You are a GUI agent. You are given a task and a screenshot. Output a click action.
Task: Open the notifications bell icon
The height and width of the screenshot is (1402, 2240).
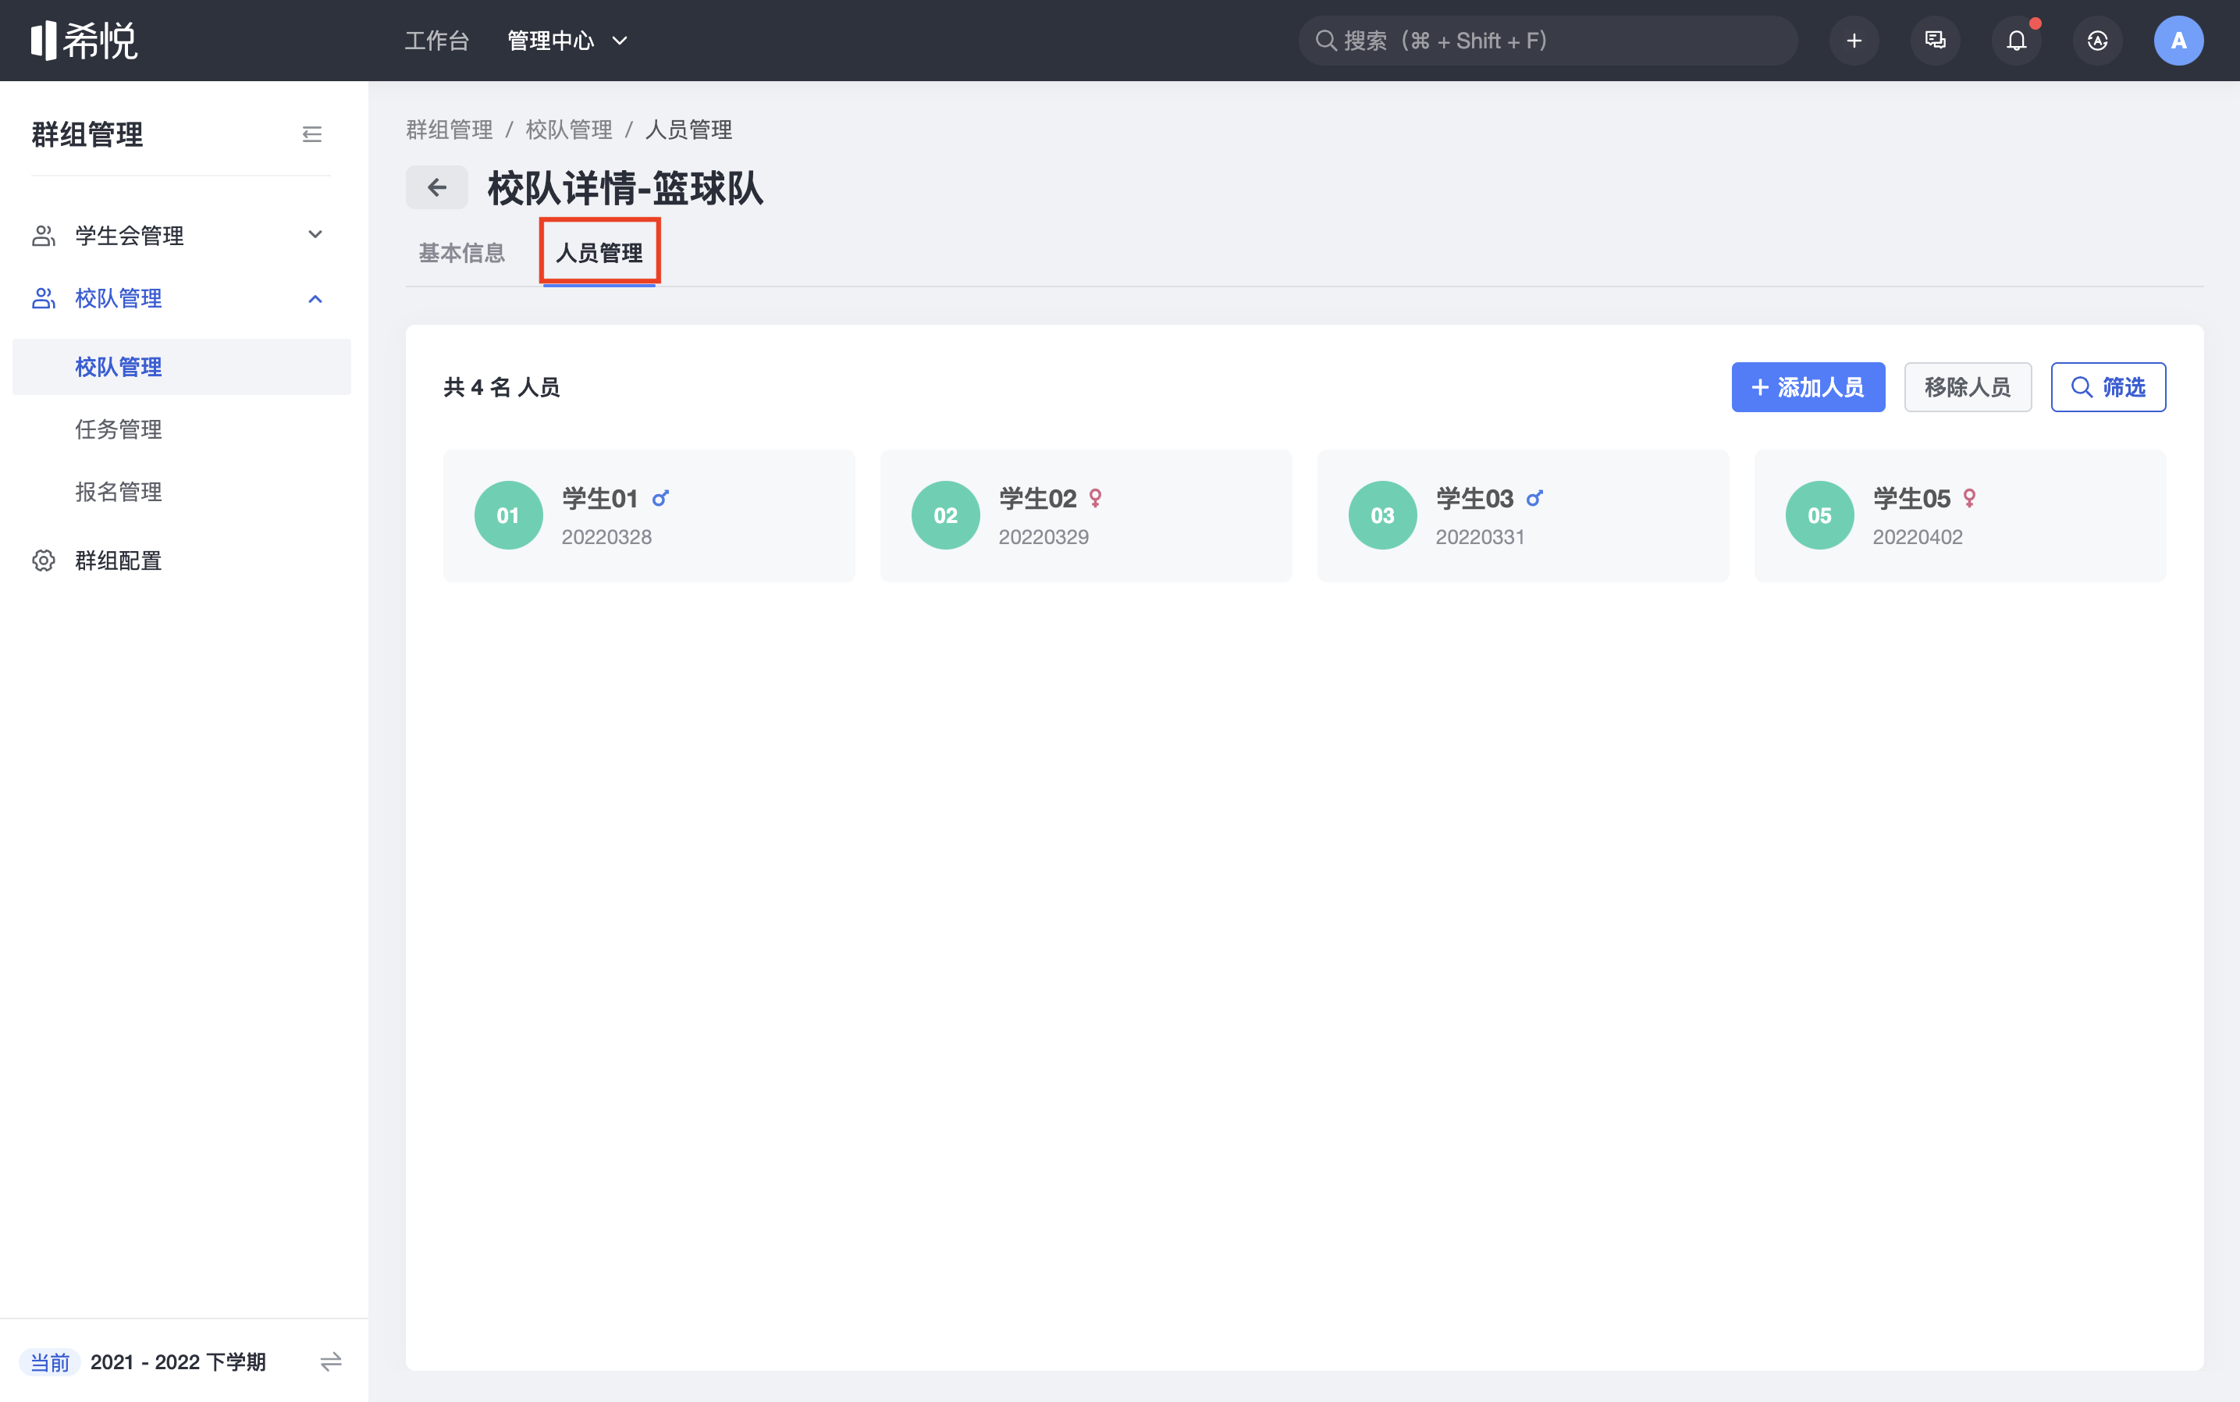2017,41
